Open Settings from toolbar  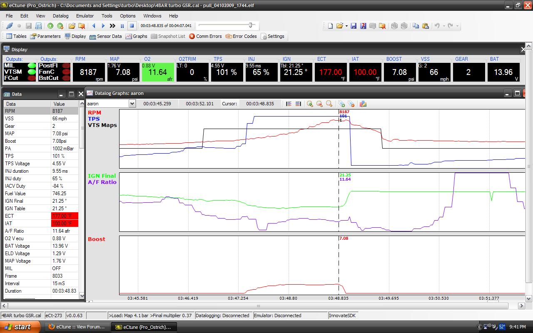coord(273,36)
